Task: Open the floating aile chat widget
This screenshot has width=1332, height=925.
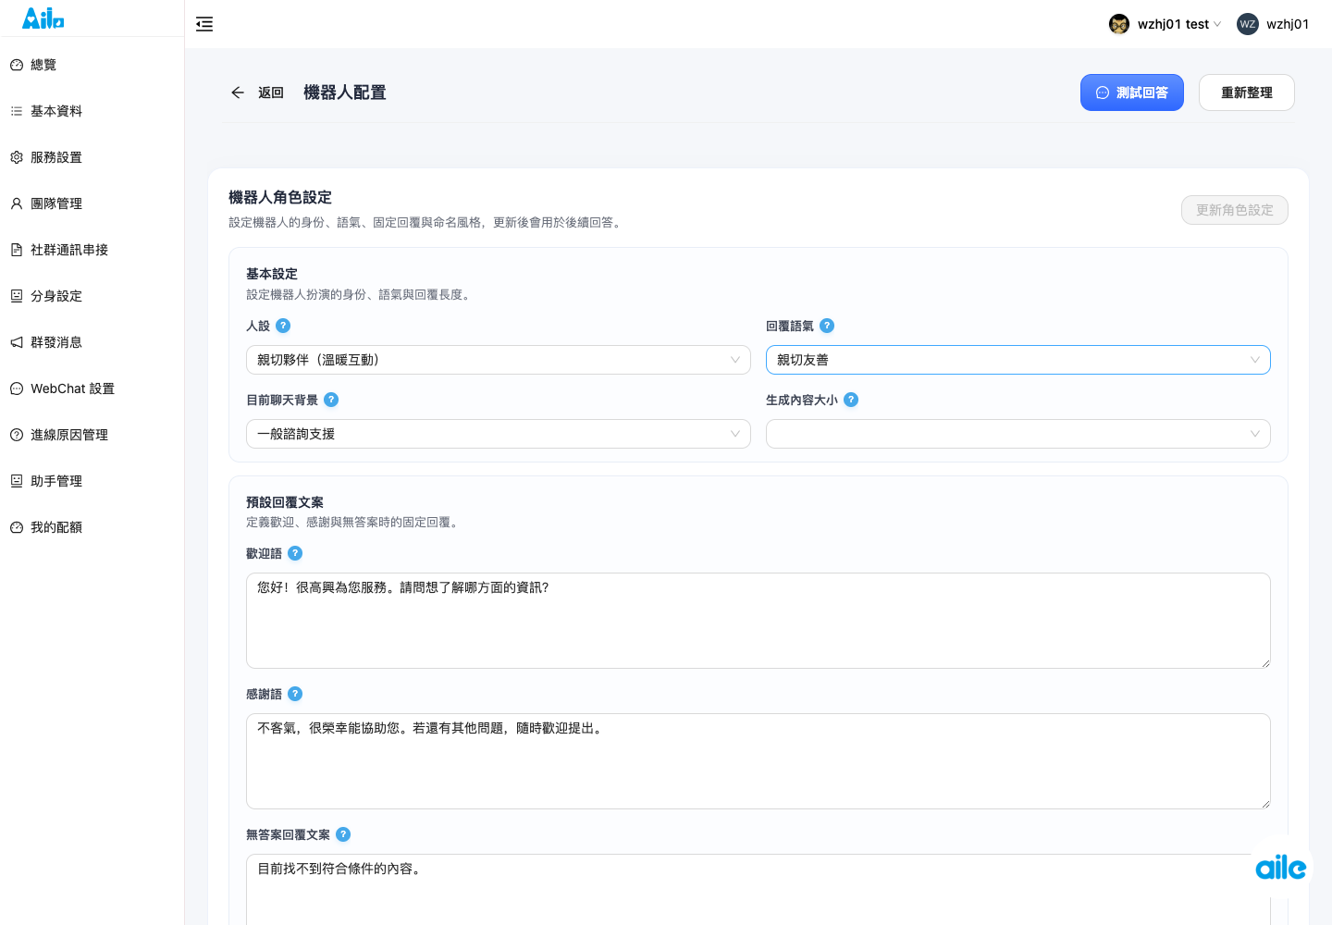Action: coord(1281,867)
